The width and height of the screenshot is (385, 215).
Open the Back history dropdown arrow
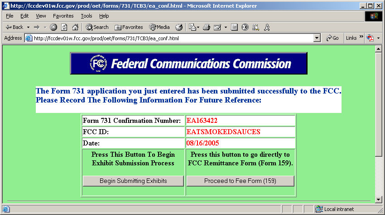(28, 27)
